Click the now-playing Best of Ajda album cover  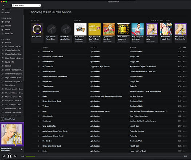[x=12, y=134]
